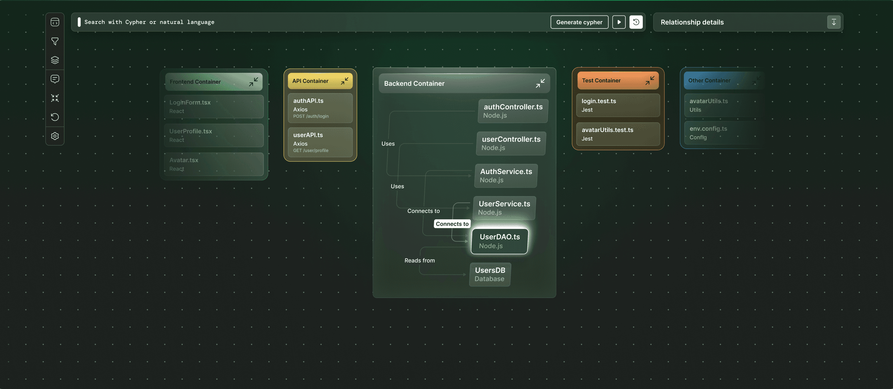
Task: Run query with the play button
Action: (619, 22)
